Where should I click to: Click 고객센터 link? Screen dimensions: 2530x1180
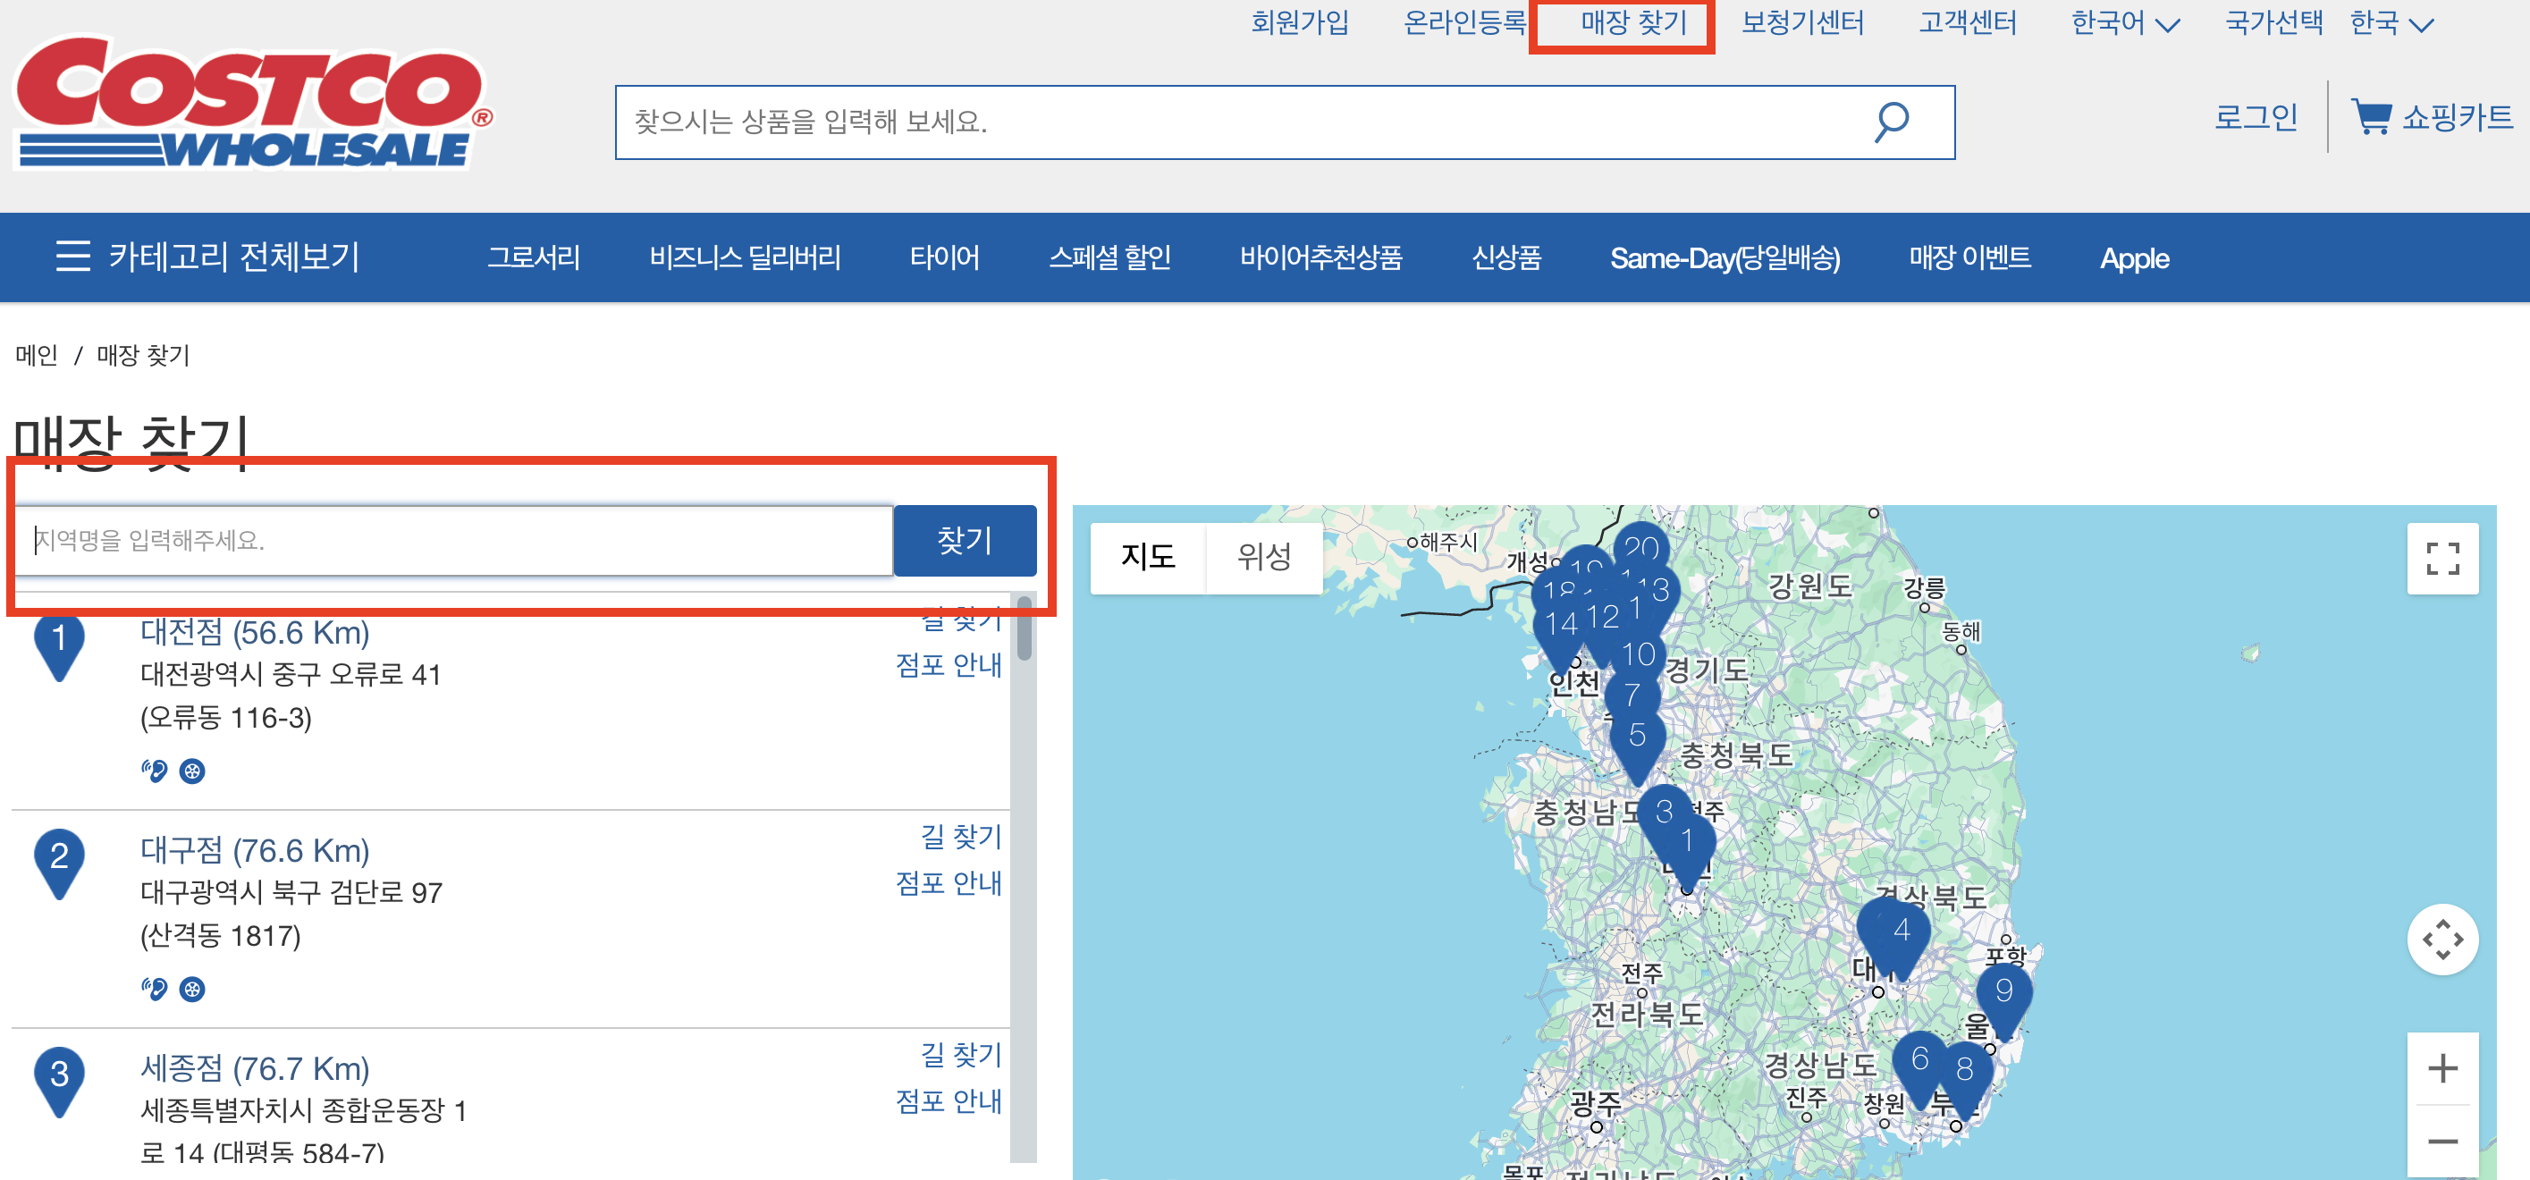click(x=1968, y=22)
